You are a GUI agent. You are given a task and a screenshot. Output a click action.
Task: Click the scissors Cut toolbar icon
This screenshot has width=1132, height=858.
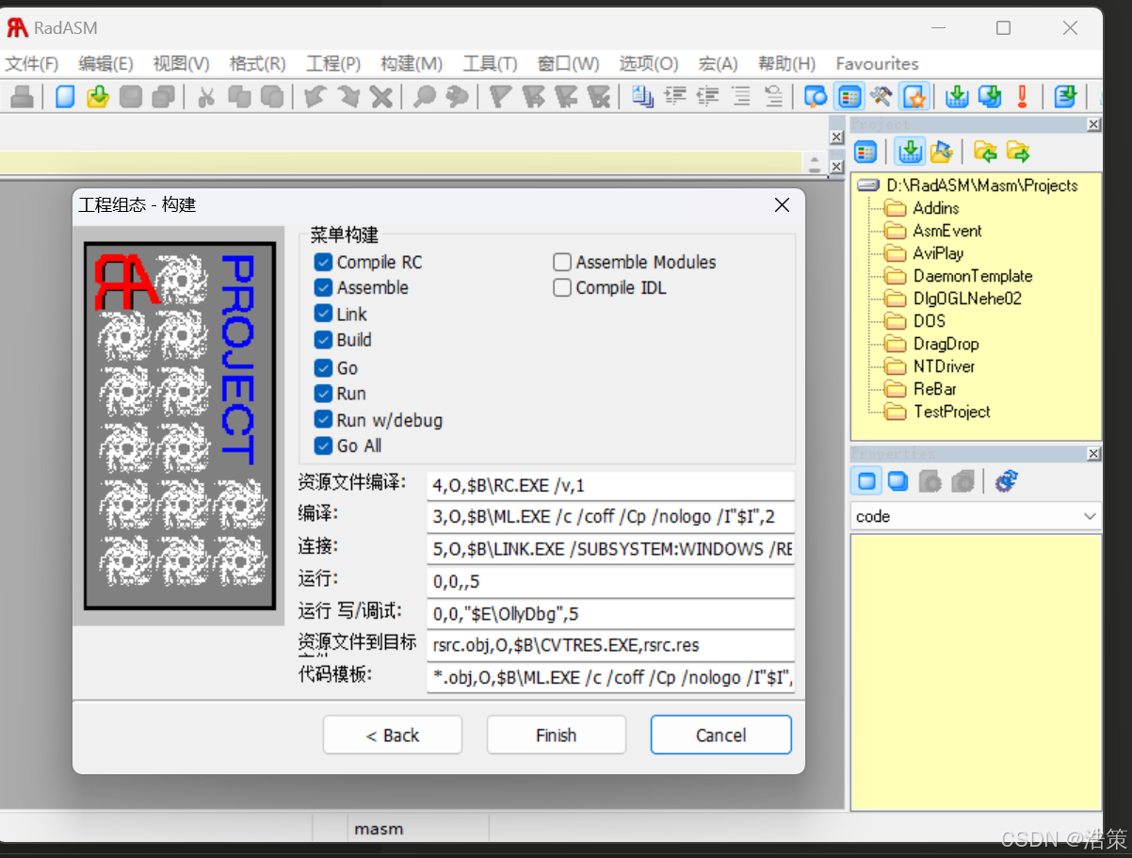[x=206, y=96]
